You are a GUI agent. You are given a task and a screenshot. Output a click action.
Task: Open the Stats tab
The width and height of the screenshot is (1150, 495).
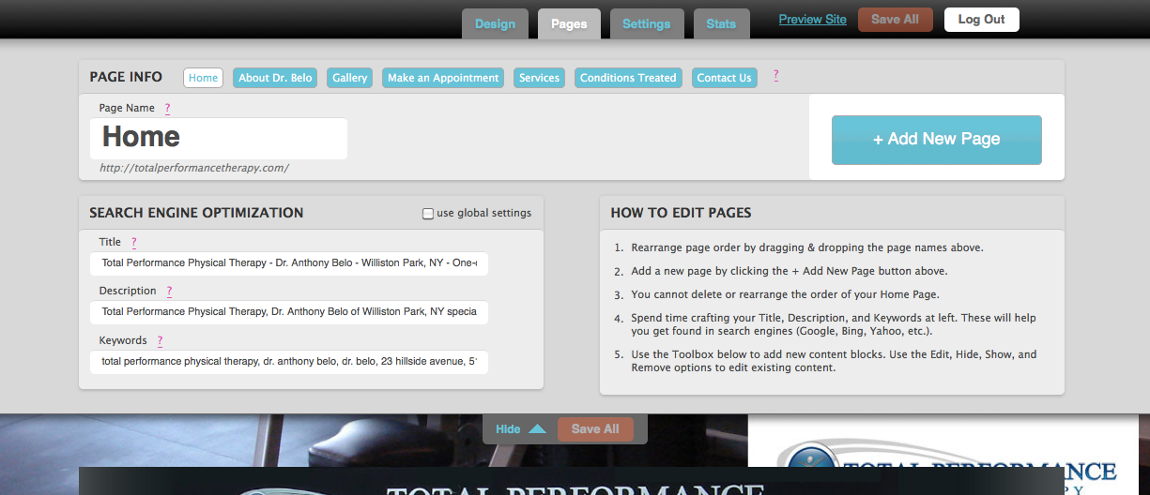[x=721, y=23]
